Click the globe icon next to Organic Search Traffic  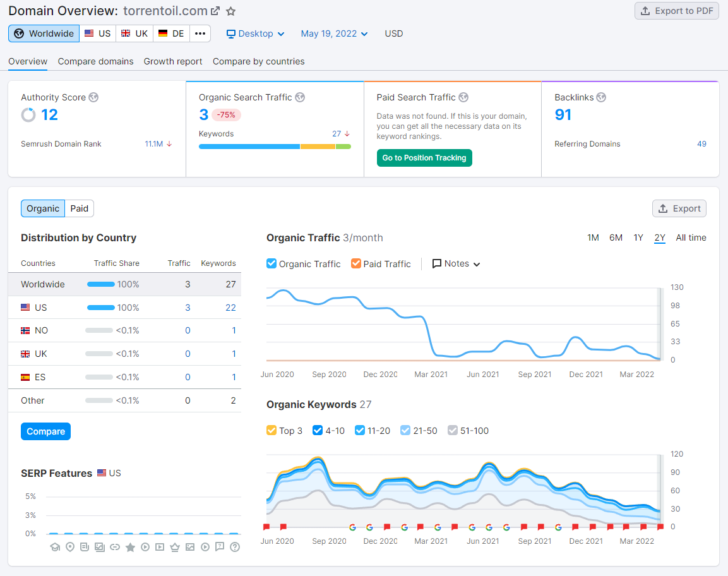pyautogui.click(x=300, y=97)
